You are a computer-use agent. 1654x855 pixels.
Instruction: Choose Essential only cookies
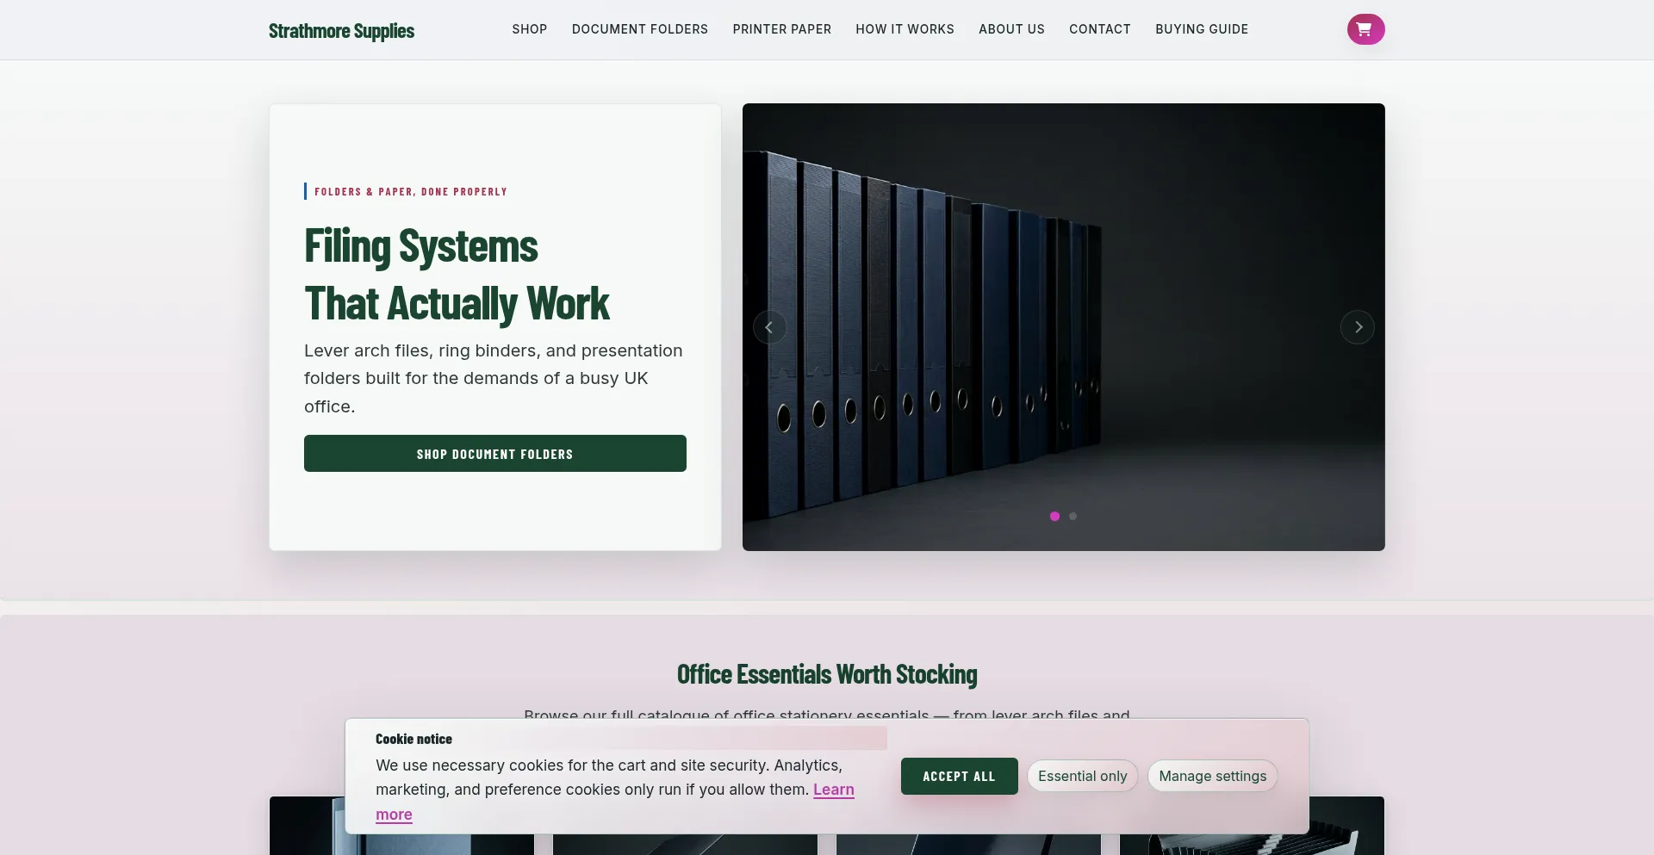point(1083,777)
